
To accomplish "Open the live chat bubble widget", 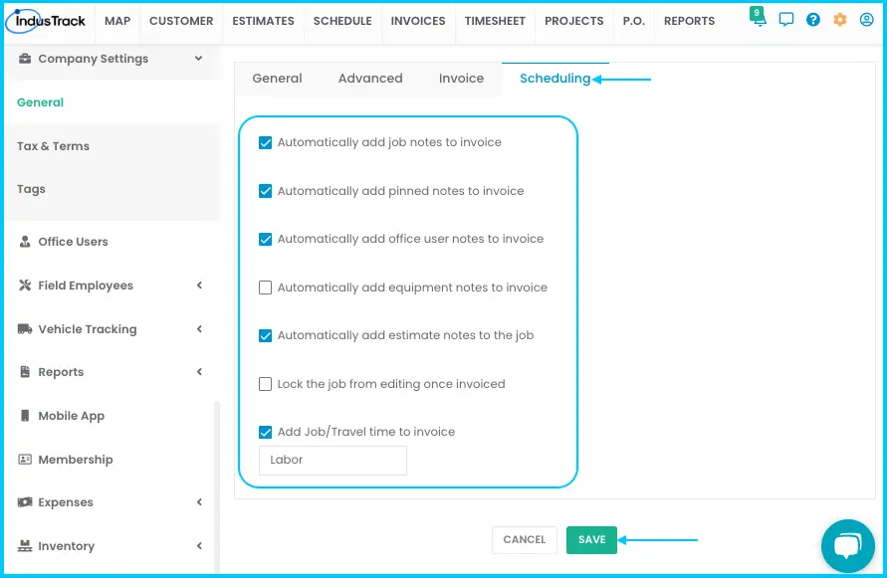I will tap(847, 545).
